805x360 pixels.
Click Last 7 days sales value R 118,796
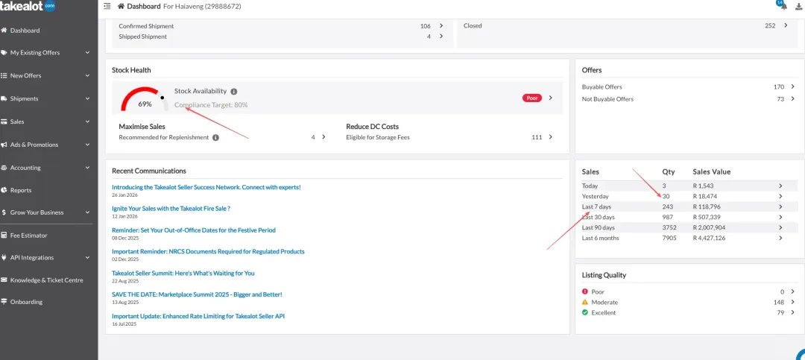pyautogui.click(x=708, y=206)
